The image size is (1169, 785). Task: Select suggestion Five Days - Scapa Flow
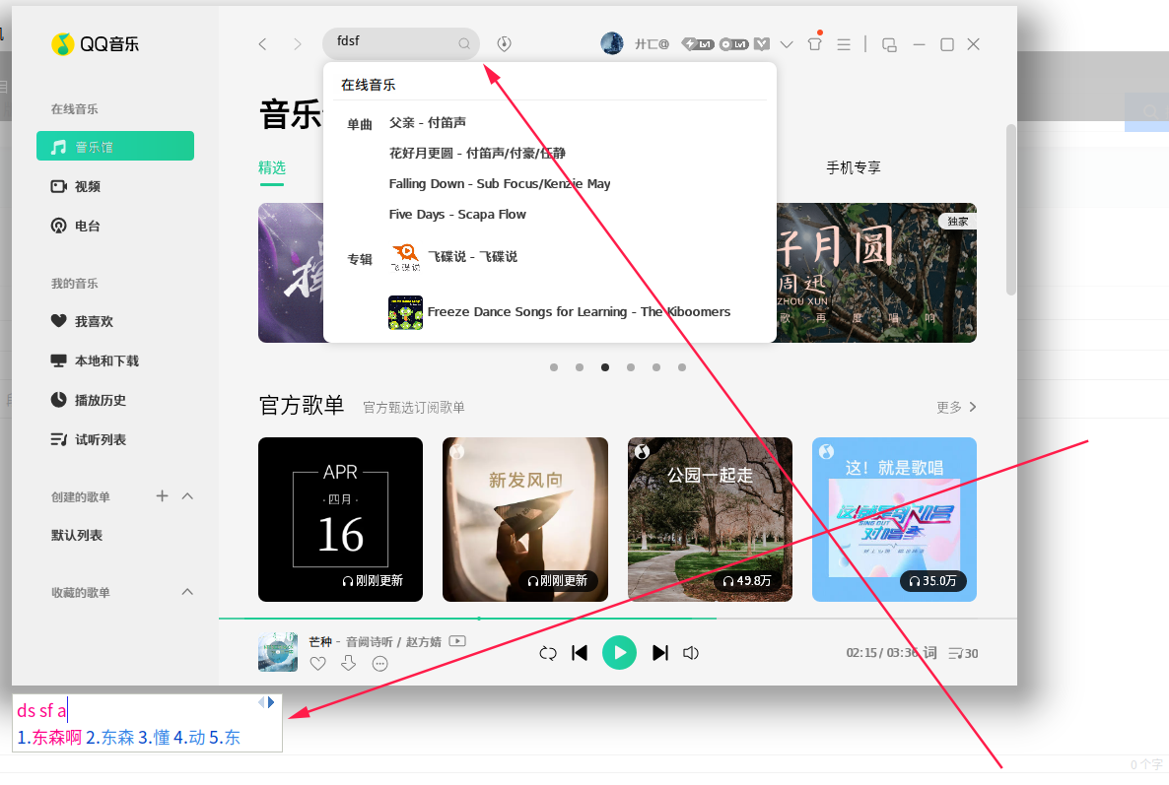(x=457, y=214)
